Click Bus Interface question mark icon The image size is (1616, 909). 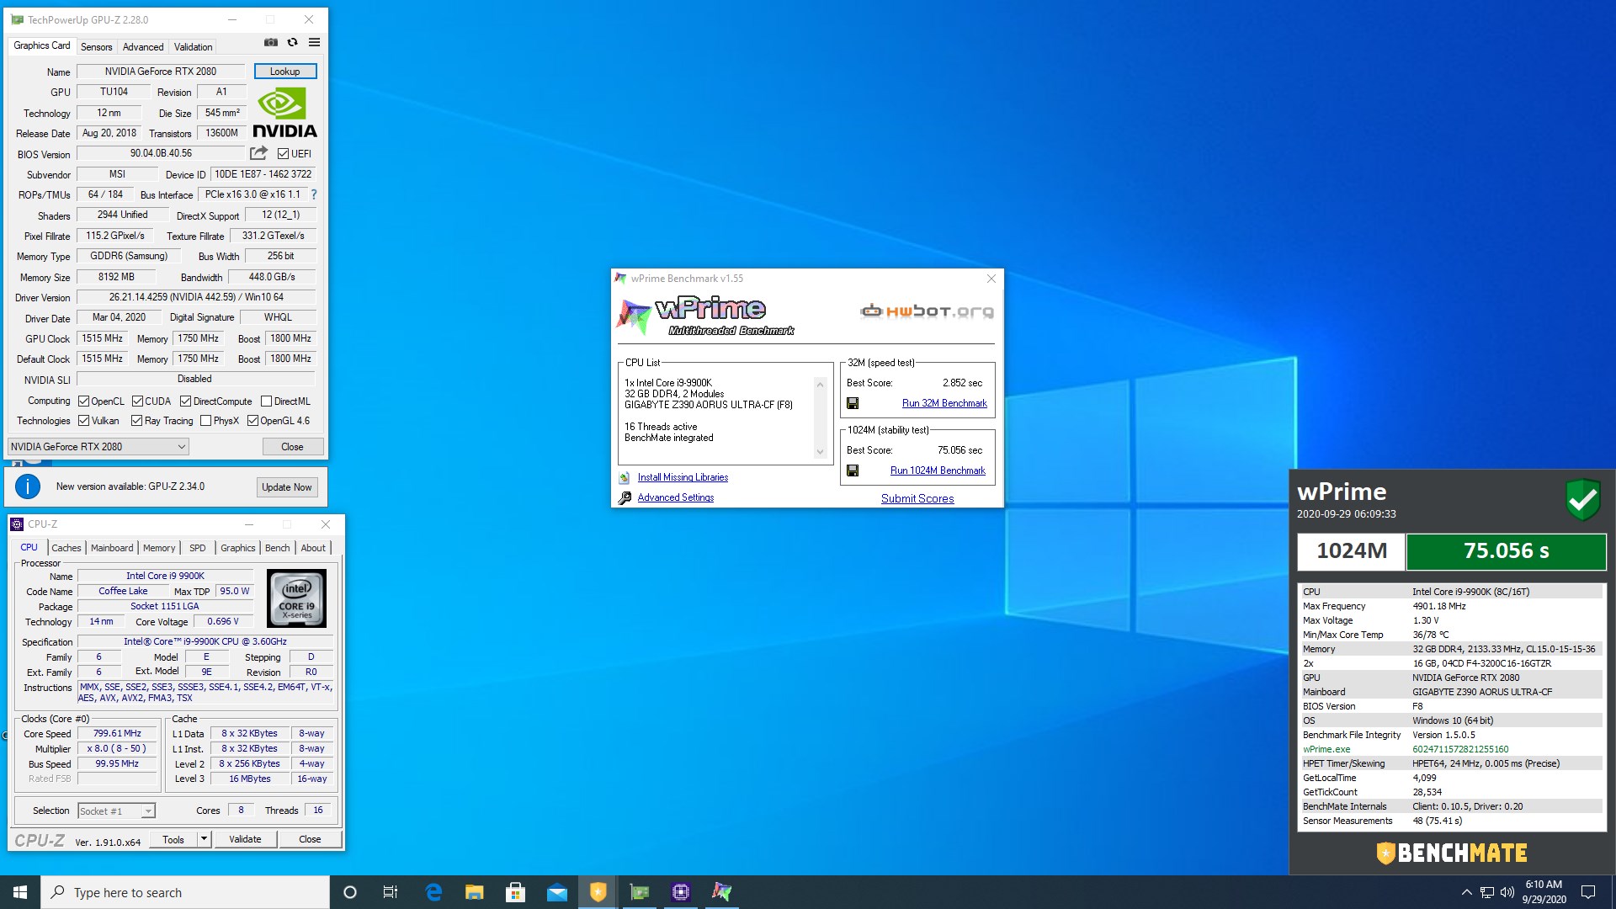(314, 194)
